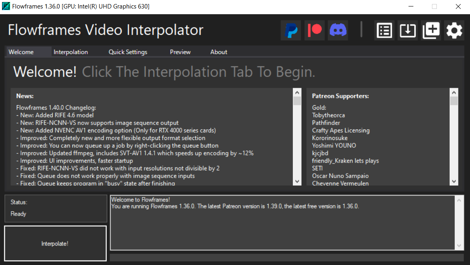The height and width of the screenshot is (265, 470).
Task: Click the 'NVENC AV1 encoding option' line
Action: click(116, 130)
